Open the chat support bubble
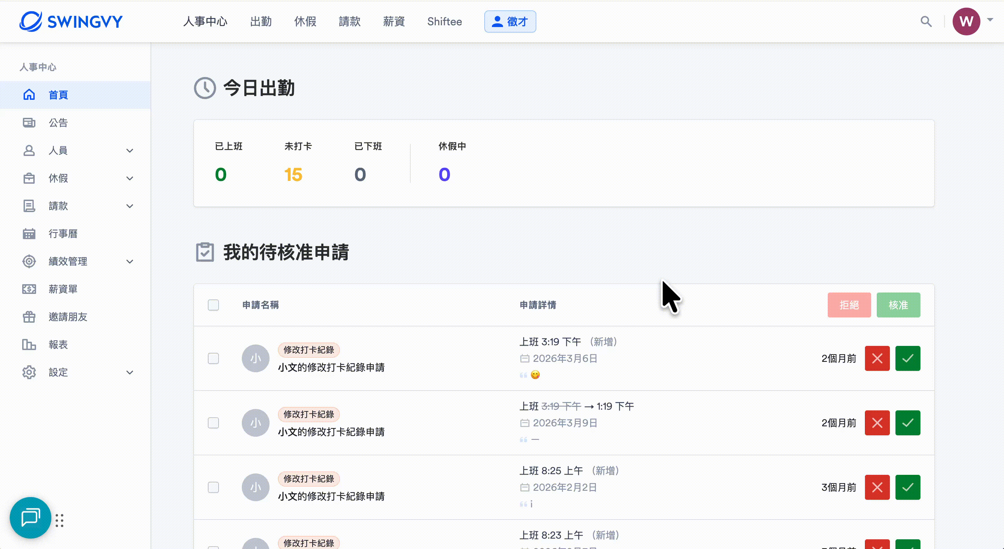1004x549 pixels. 31,518
